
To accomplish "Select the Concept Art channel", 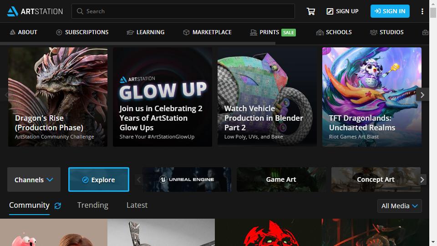I will [x=376, y=179].
